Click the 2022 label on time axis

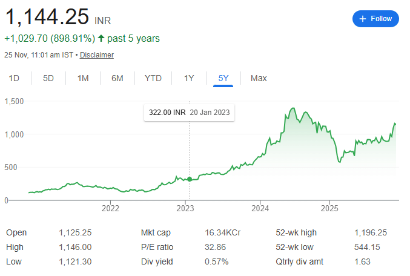[110, 209]
